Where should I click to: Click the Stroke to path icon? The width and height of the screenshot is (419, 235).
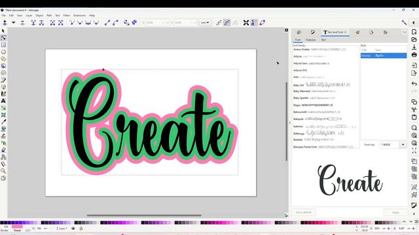pyautogui.click(x=134, y=23)
